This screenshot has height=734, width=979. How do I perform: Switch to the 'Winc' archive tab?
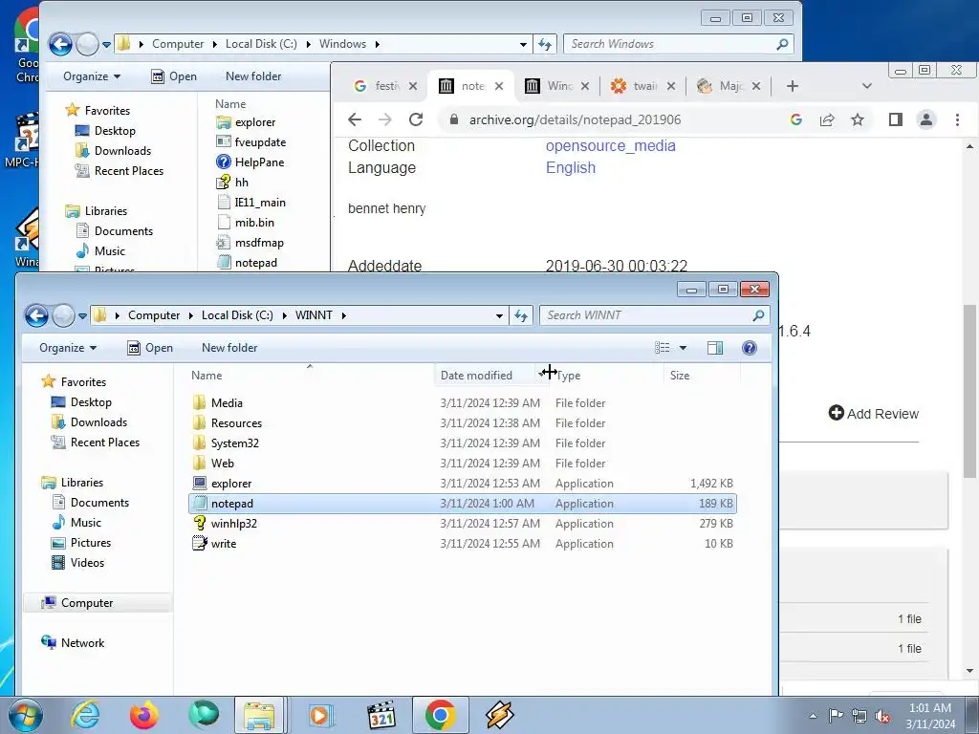(x=550, y=86)
